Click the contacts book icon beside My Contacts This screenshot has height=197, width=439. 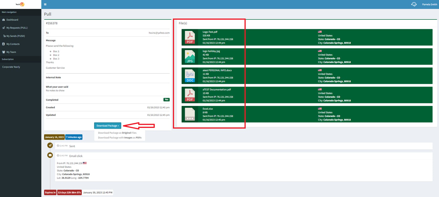click(4, 44)
